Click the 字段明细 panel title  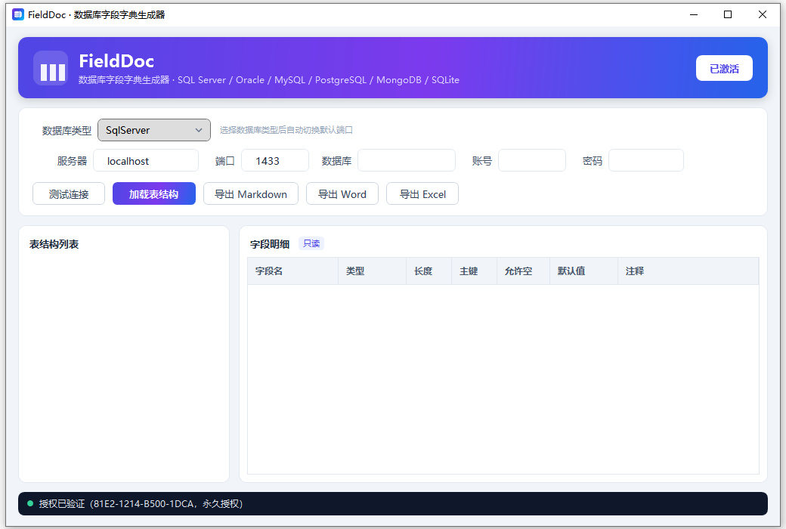click(x=270, y=244)
